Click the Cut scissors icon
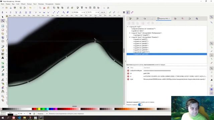Viewport: 214px width, 120px height. [x=44, y=8]
